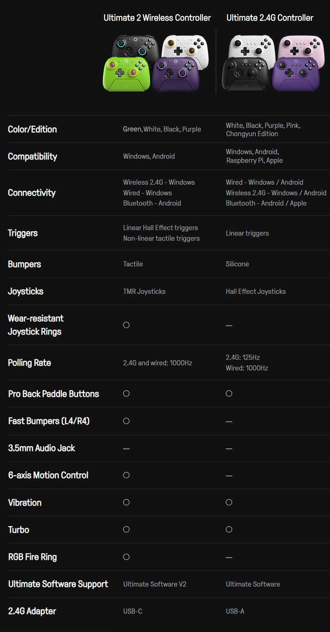Click RGB Fire Ring circle icon
Image resolution: width=330 pixels, height=632 pixels.
126,557
